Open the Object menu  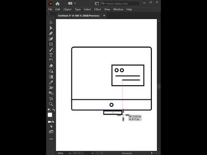click(67, 9)
